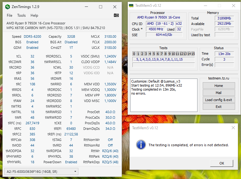
Task: Click the Time 13m 20s field
Action: click(x=224, y=54)
